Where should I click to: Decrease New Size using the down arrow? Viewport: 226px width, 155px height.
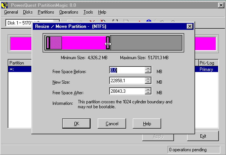pos(148,82)
